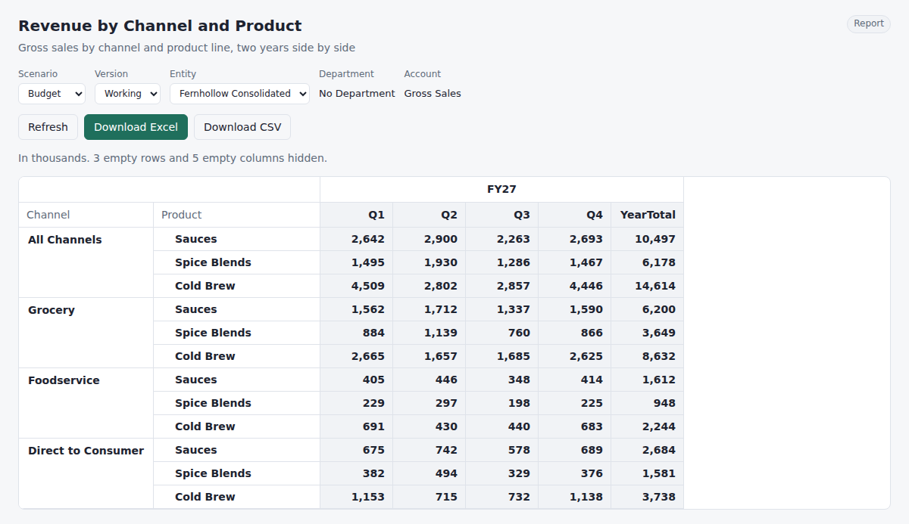
Task: Click the Direct to Consumer Sauces Q2 value 742
Action: click(x=430, y=450)
